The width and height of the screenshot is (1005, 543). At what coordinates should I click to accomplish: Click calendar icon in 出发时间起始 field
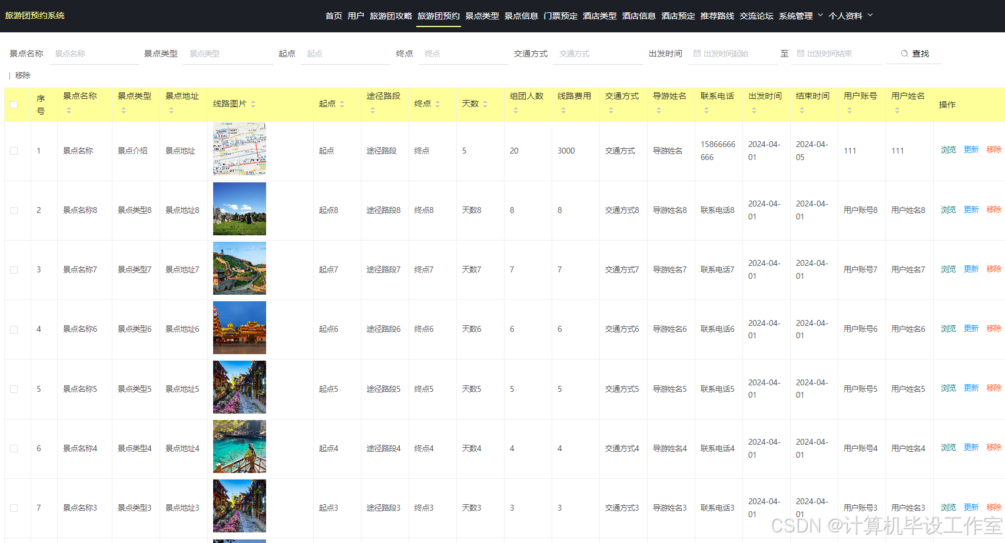tap(697, 54)
